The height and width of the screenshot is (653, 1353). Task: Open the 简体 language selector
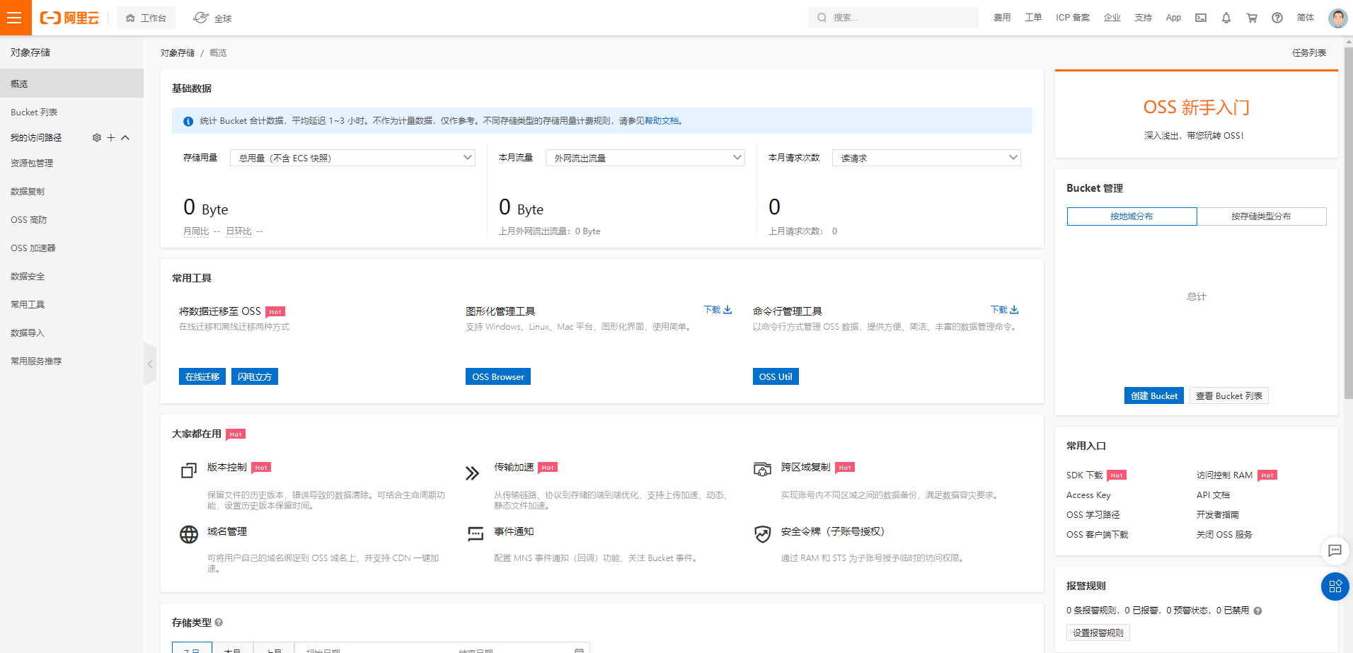(1306, 18)
